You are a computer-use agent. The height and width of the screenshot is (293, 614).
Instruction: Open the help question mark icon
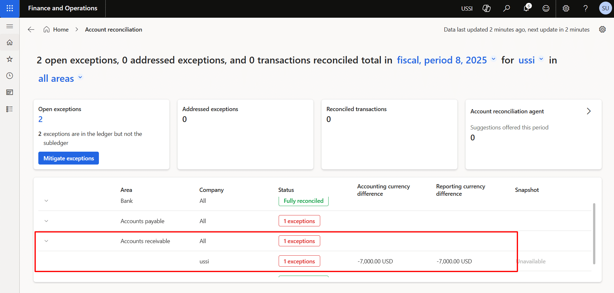[586, 8]
